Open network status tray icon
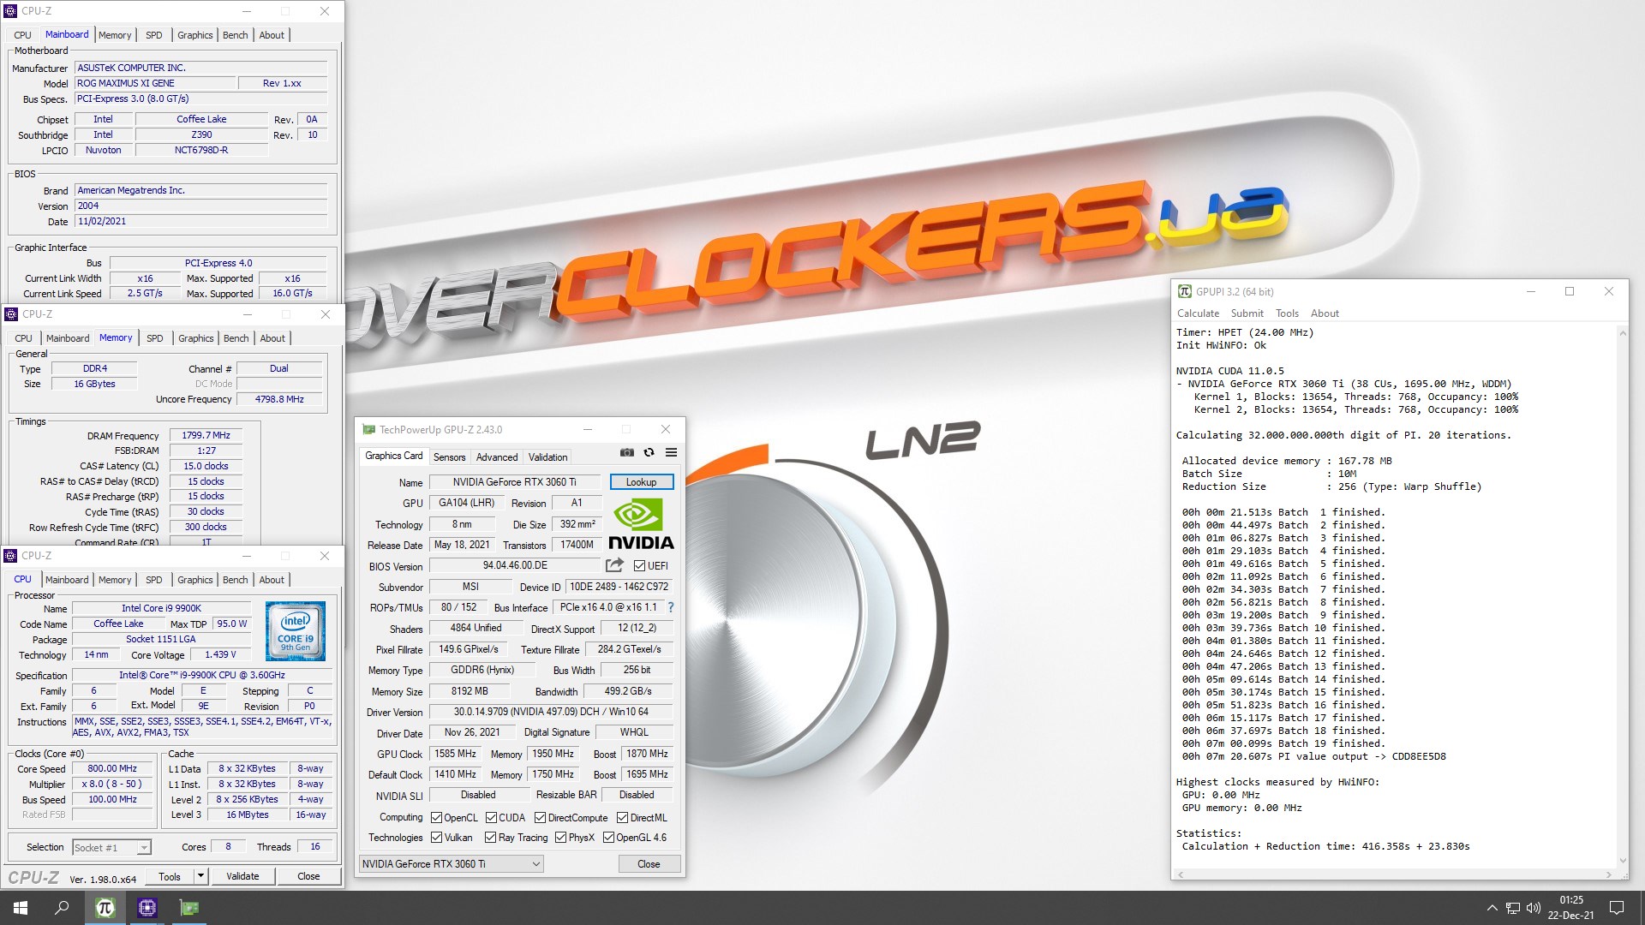Screen dimensions: 1645x925 1513,908
